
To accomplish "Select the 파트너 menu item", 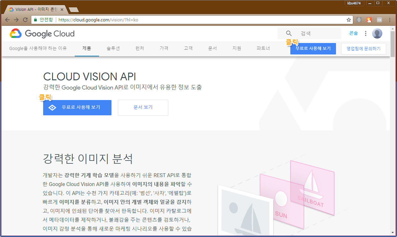I will click(263, 48).
